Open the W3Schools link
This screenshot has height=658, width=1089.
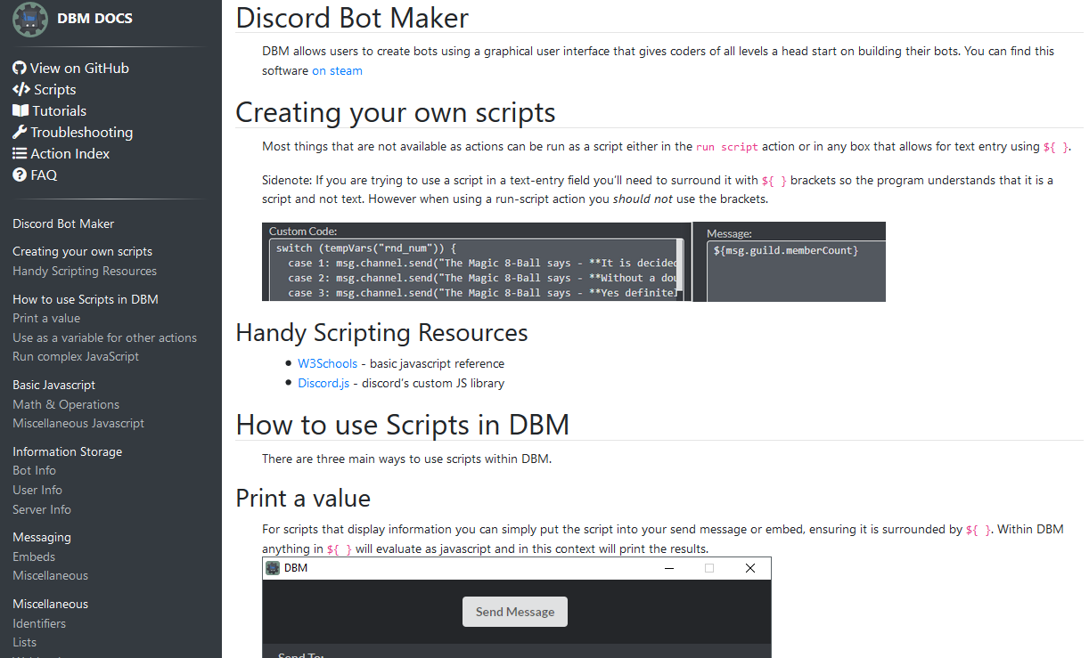click(328, 363)
